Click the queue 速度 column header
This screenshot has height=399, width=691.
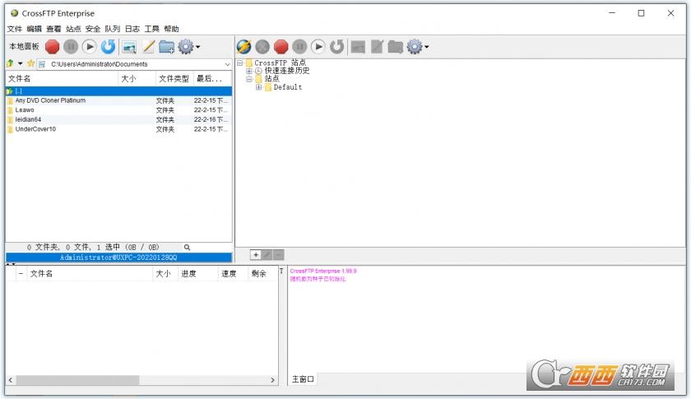point(233,273)
